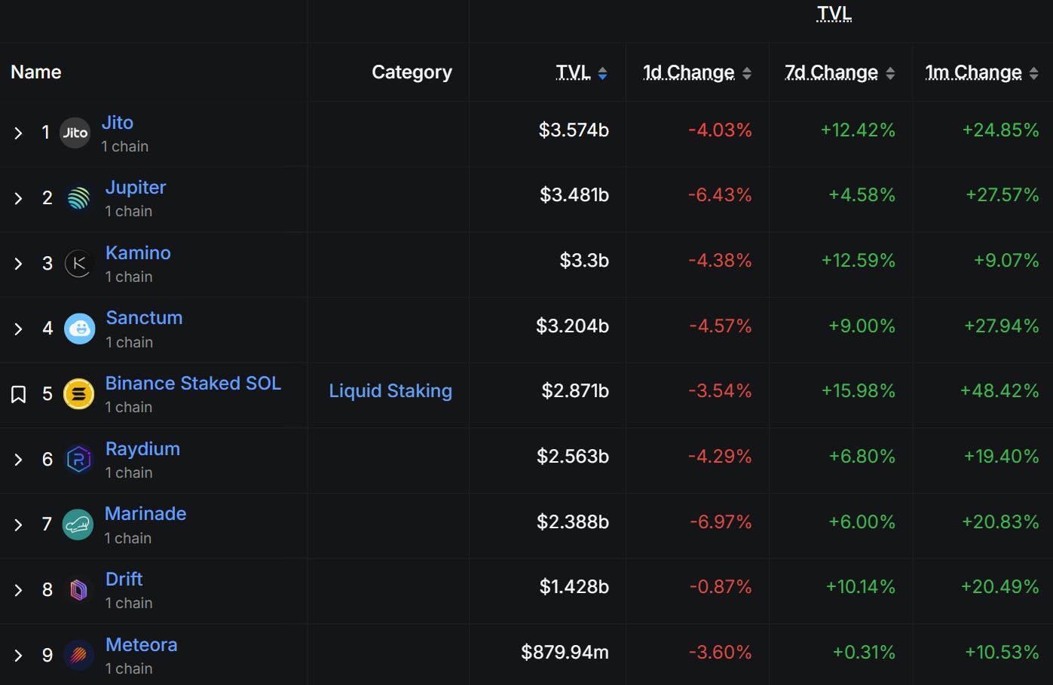
Task: Click Meteora's 1m change +10.53%
Action: point(1002,652)
